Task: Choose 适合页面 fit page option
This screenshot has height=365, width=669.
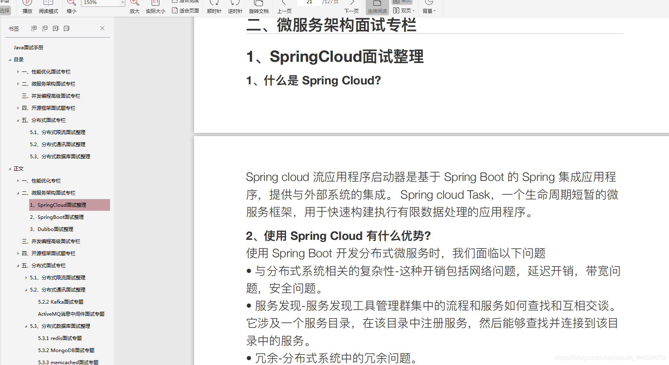Action: [x=186, y=10]
